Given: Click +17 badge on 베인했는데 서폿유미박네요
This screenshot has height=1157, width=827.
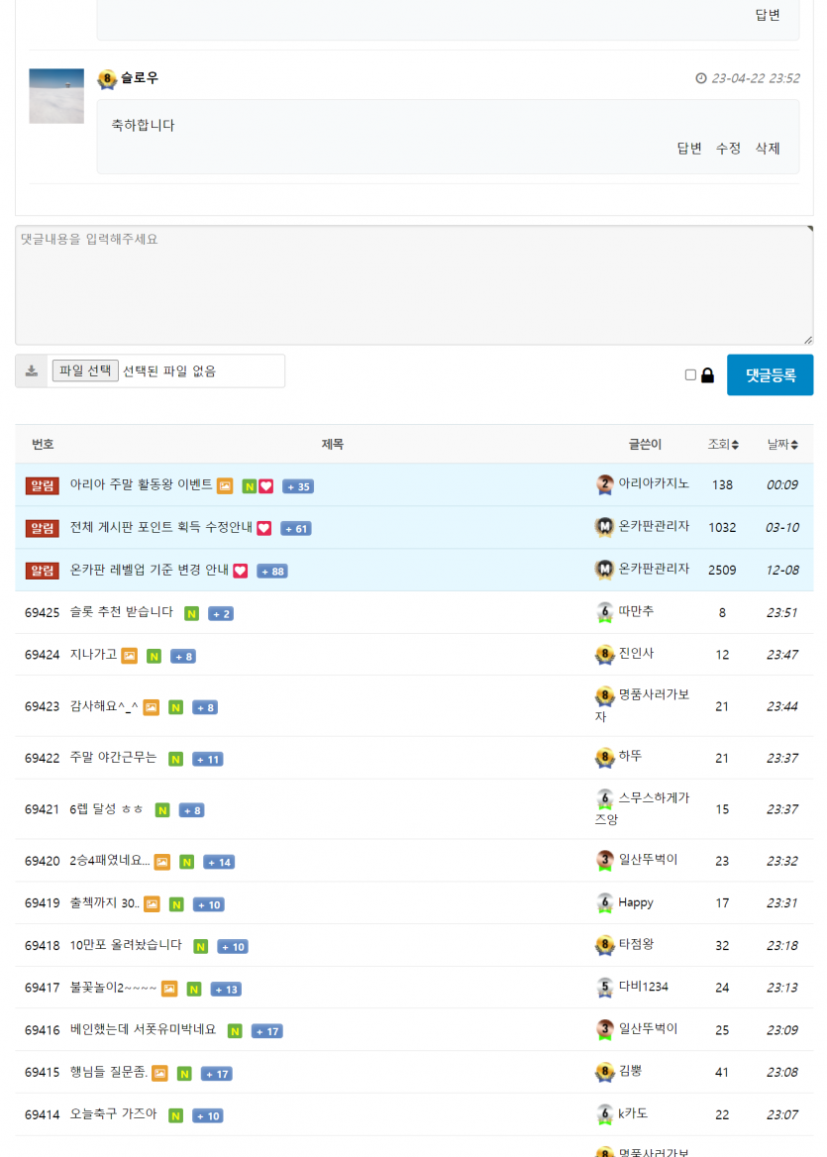Looking at the screenshot, I should coord(267,1031).
